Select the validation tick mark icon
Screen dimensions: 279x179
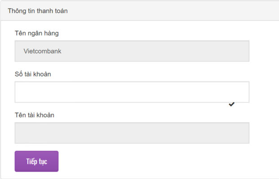pos(231,104)
